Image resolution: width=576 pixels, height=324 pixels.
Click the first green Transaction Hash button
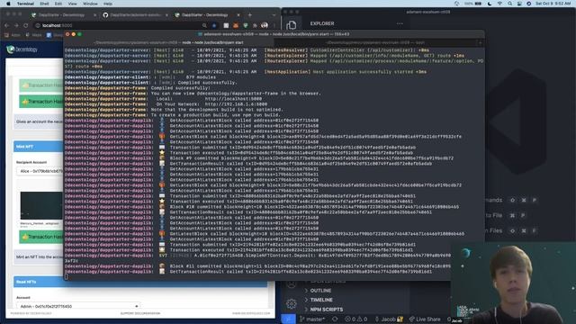41,85
